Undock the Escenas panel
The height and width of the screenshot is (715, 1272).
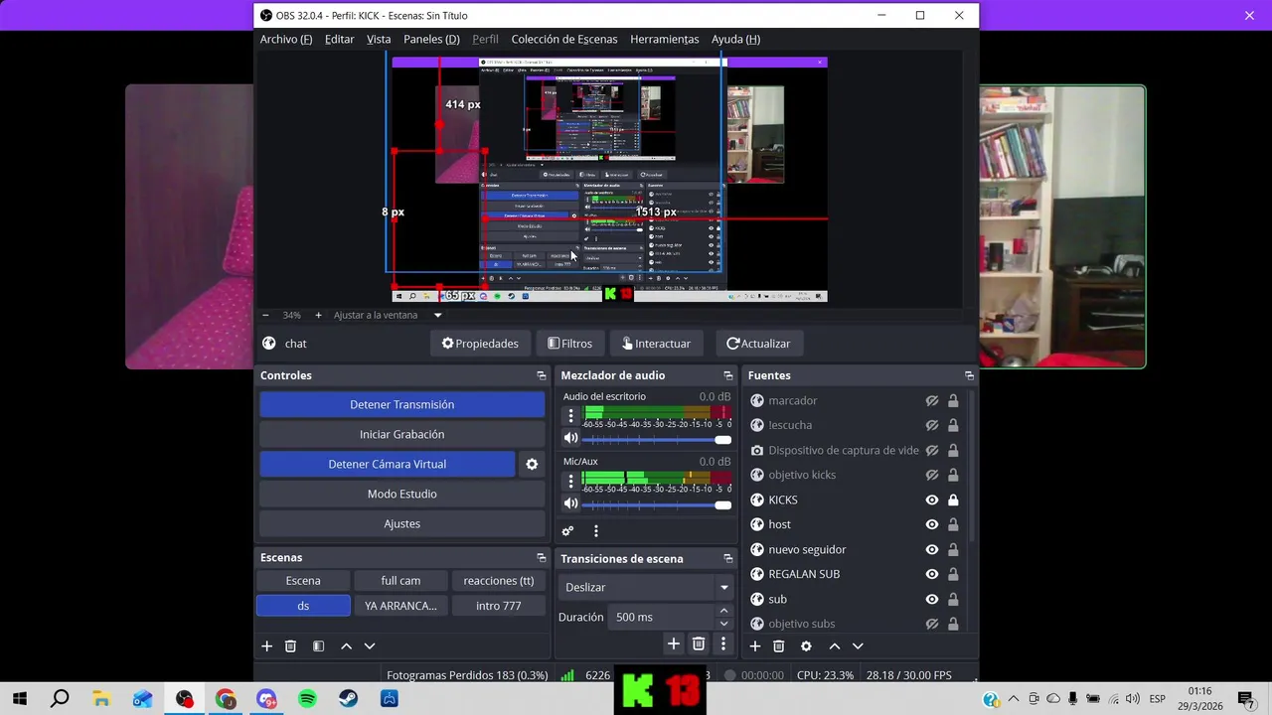pos(541,558)
